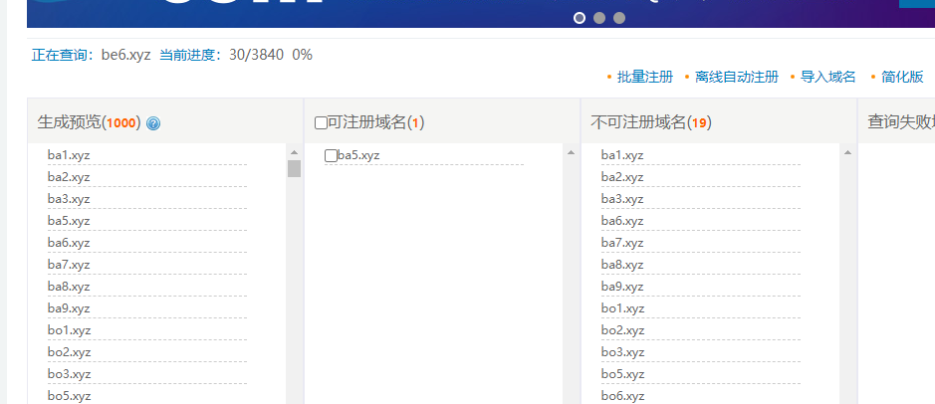Screen dimensions: 935x404
Task: Check the ba5.xyz available domain checkbox
Action: [x=331, y=155]
